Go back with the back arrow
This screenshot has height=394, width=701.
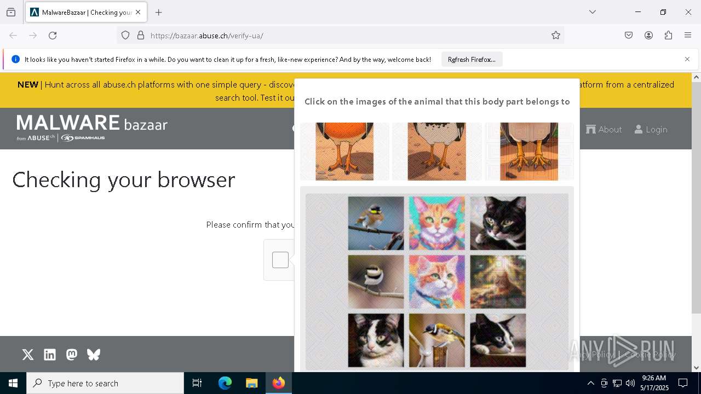coord(13,36)
